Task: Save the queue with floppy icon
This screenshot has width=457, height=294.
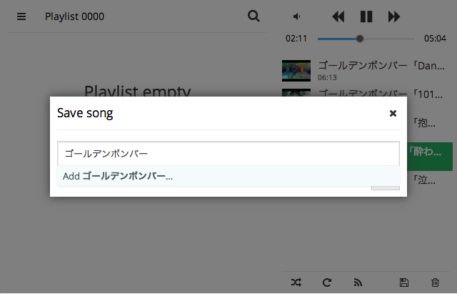Action: coord(404,283)
